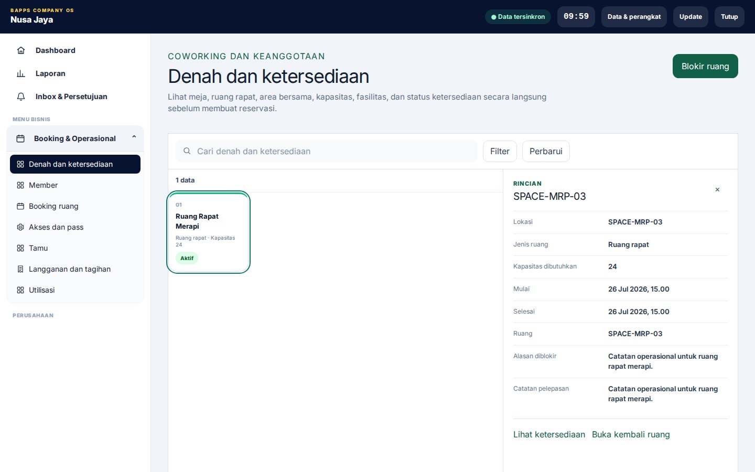The height and width of the screenshot is (472, 755).
Task: Click the calendar icon beside Booking ruang
Action: (x=20, y=206)
